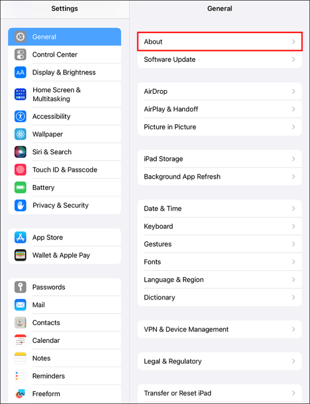
Task: Open AirPlay & Handoff settings
Action: [x=219, y=109]
